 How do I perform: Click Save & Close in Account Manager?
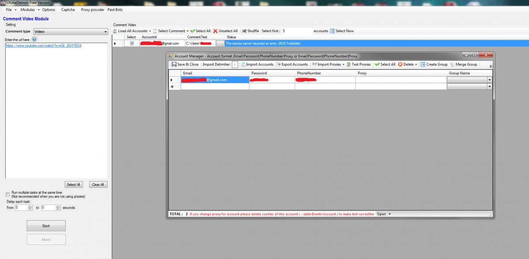click(185, 64)
